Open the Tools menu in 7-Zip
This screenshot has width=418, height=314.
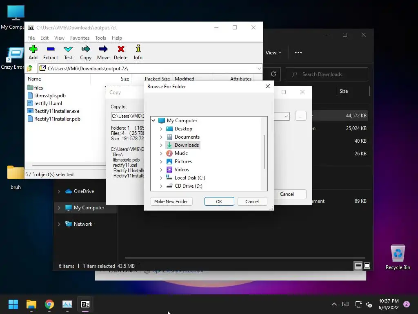(100, 38)
